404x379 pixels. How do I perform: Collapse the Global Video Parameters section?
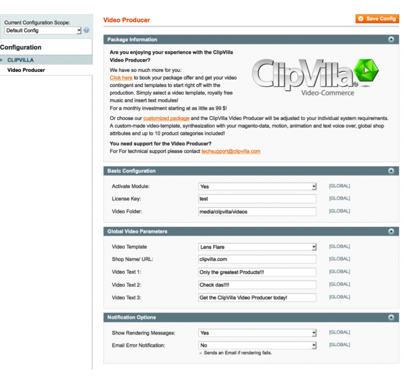[x=391, y=231]
